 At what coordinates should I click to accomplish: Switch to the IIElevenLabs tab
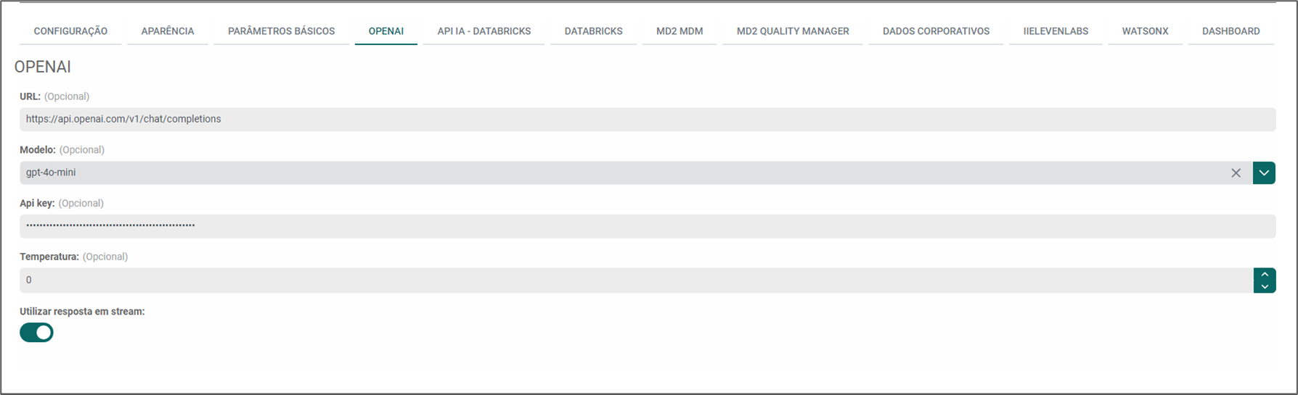coord(1056,31)
